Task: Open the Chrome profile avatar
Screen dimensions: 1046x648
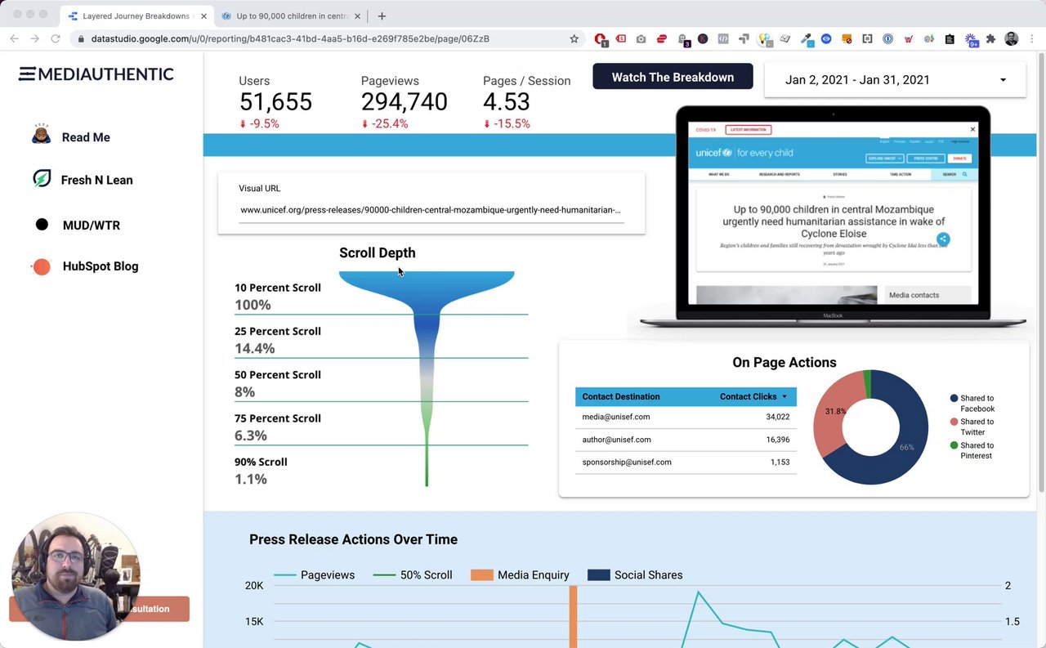Action: (1012, 38)
